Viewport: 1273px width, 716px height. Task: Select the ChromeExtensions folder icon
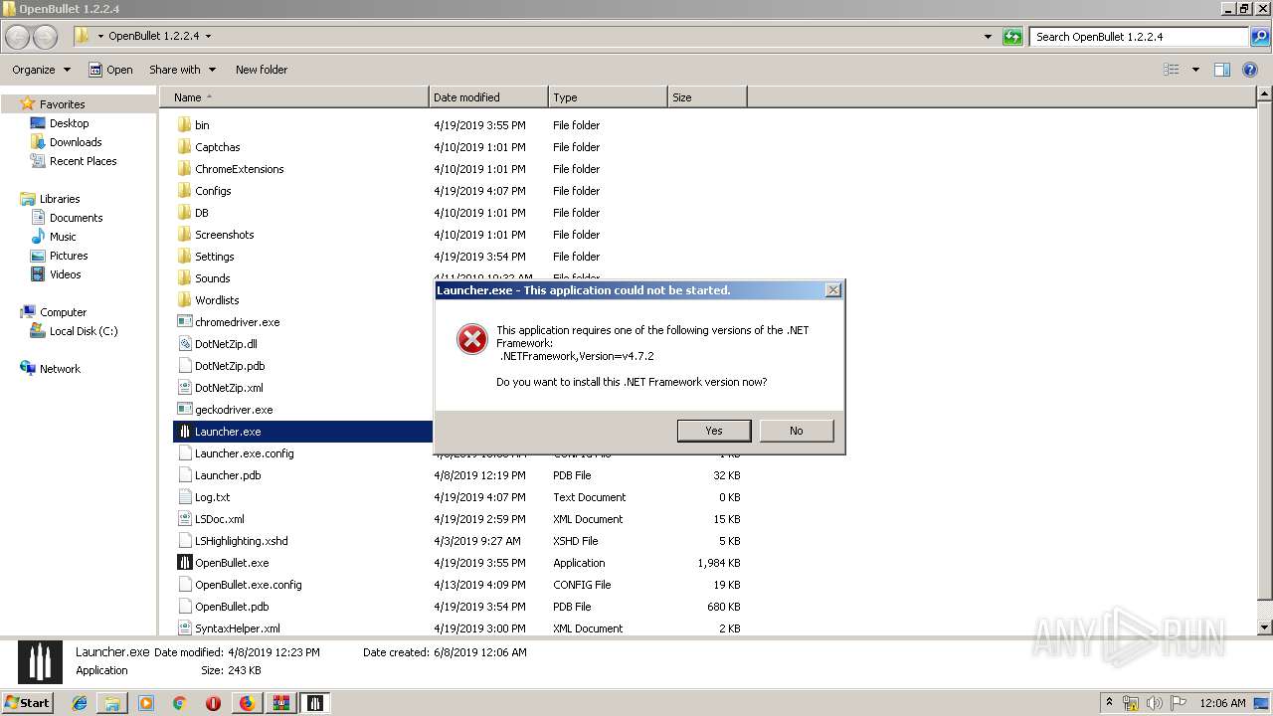(x=184, y=169)
